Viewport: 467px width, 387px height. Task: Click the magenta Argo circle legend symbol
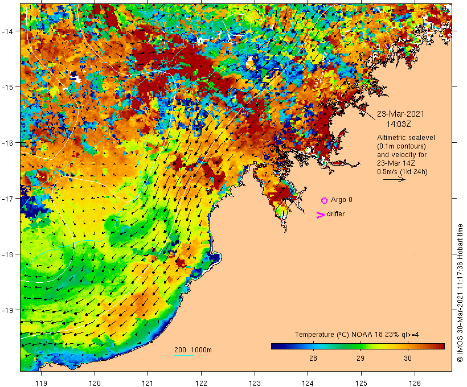point(325,200)
